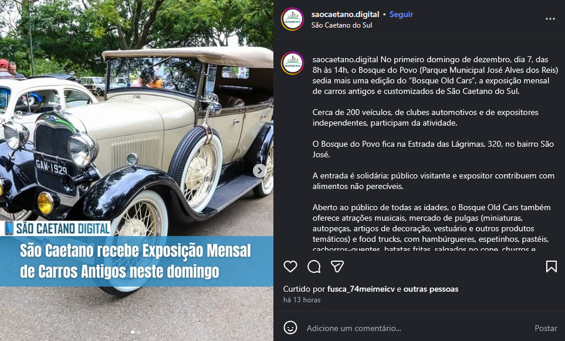Click the vintage car post image
This screenshot has height=341, width=565.
(x=137, y=170)
